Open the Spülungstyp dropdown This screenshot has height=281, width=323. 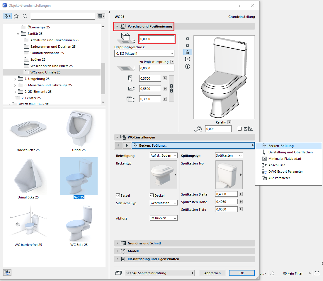tap(229, 155)
